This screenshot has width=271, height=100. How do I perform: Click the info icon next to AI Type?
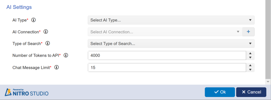coord(34,20)
